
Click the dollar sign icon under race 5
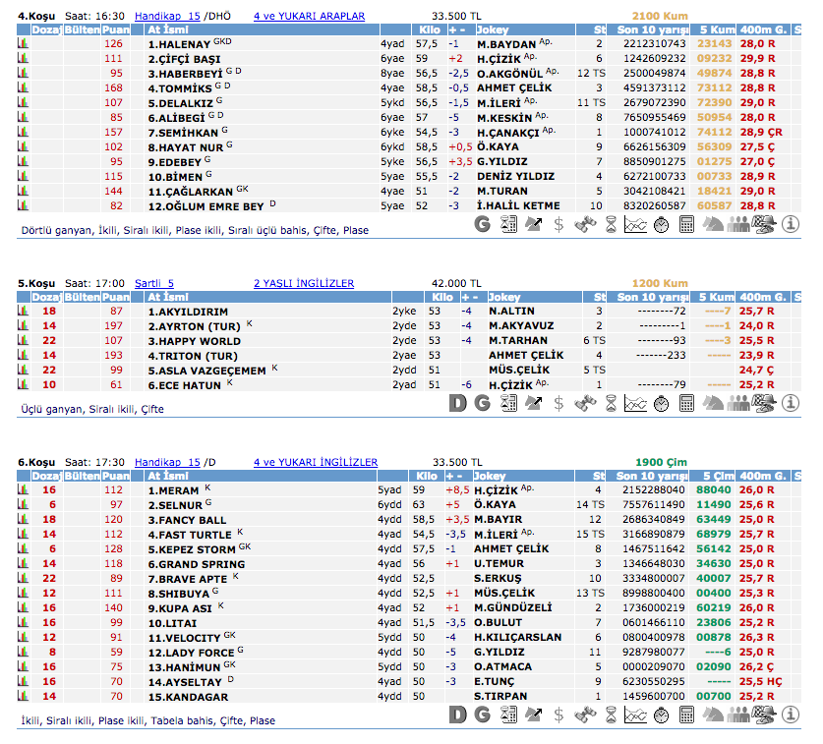559,403
